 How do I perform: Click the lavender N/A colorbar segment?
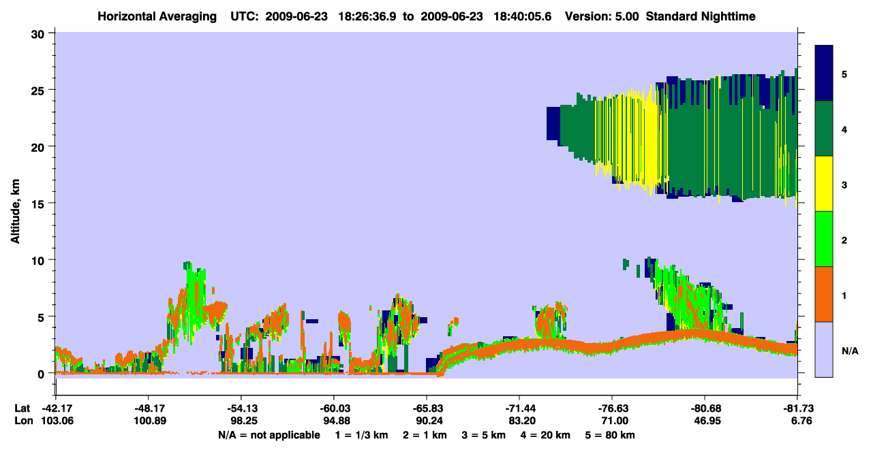[x=824, y=349]
